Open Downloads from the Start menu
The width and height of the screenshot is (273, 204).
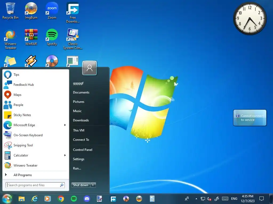point(81,120)
